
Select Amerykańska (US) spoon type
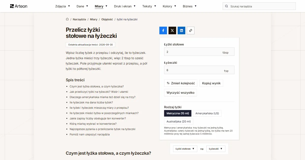pyautogui.click(x=207, y=113)
